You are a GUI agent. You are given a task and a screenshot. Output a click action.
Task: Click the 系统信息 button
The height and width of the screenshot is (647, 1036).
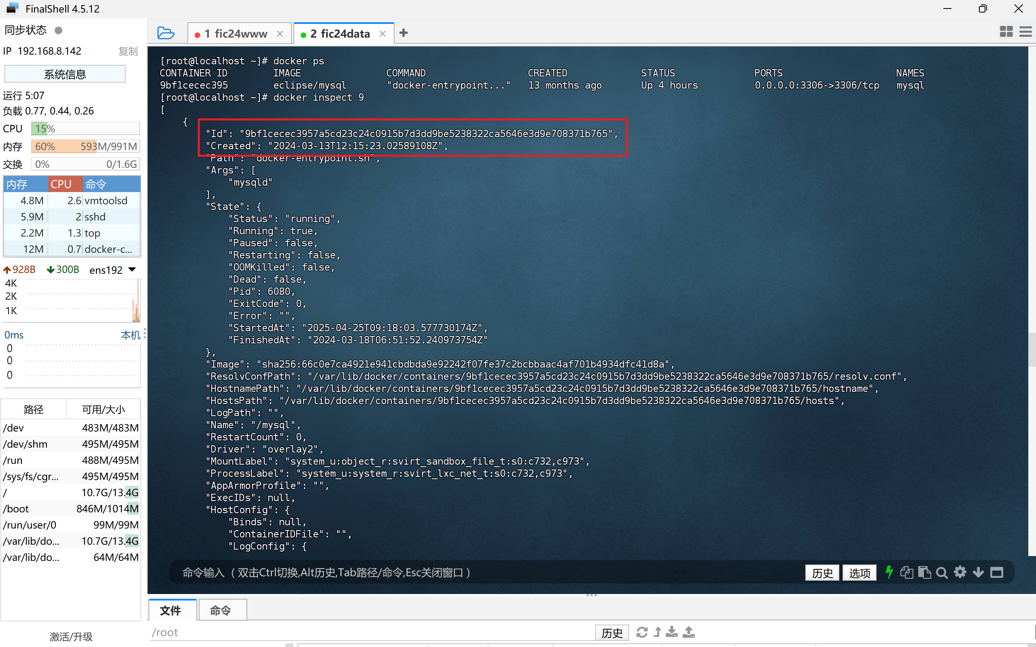click(65, 74)
